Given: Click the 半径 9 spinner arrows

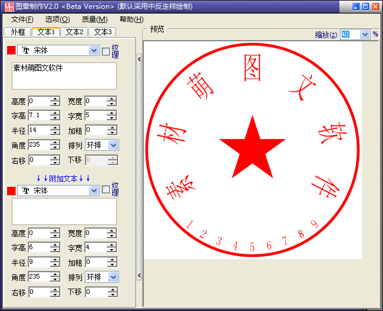Looking at the screenshot, I should [55, 262].
